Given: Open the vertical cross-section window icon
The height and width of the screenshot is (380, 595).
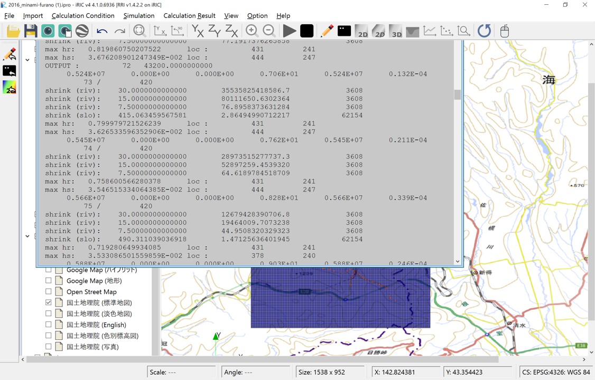Looking at the screenshot, I should click(412, 31).
